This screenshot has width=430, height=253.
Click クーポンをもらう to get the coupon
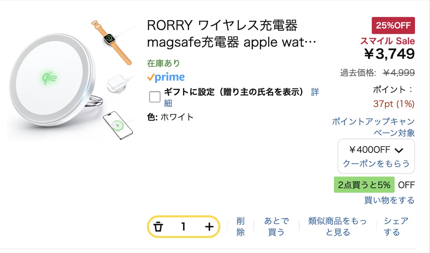(x=376, y=164)
